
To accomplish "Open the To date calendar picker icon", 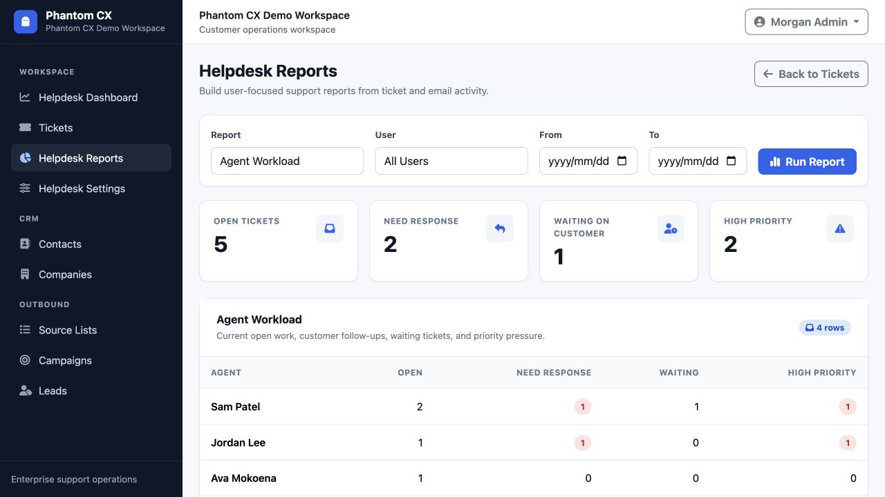I will [732, 161].
